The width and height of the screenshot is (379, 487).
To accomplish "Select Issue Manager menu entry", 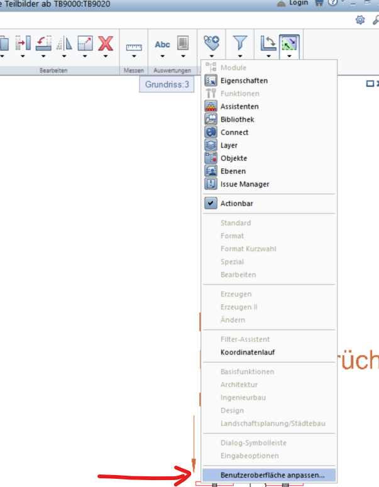I will point(244,184).
